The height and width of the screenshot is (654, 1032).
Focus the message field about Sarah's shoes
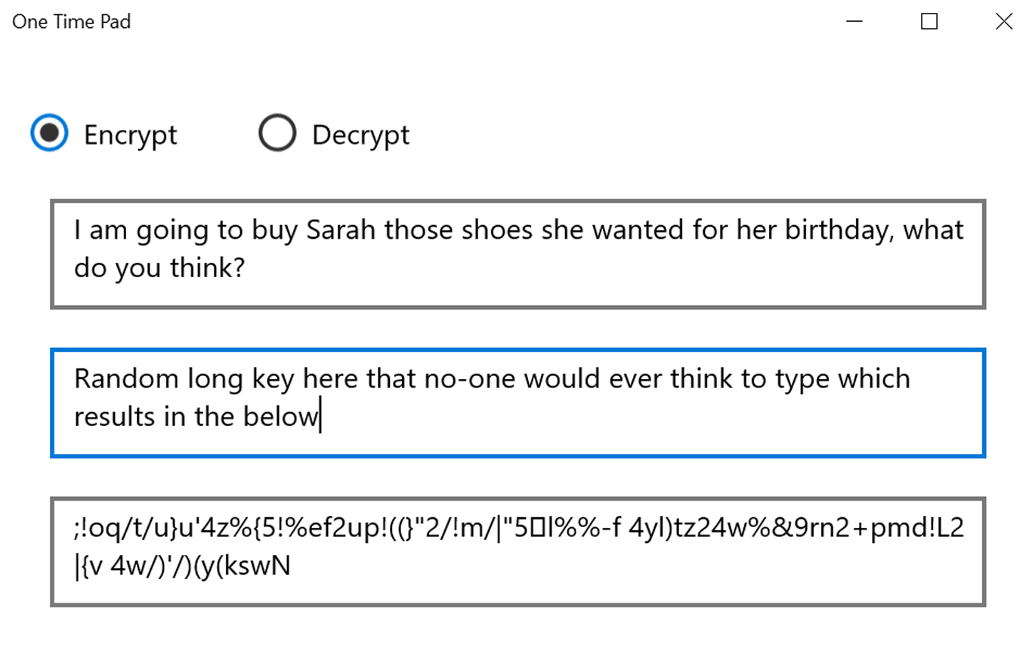[518, 255]
